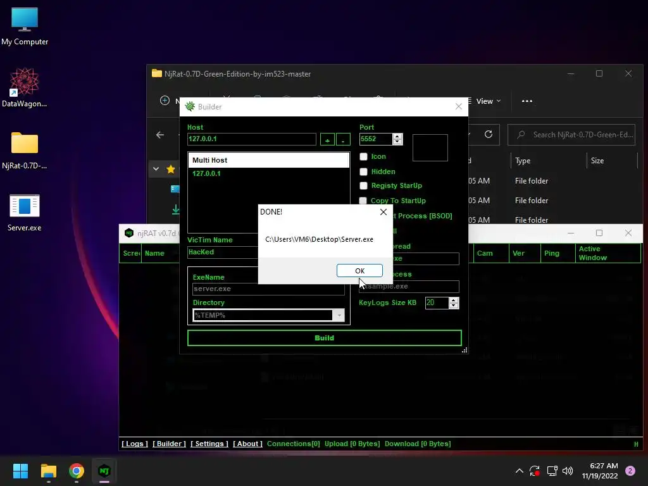Collapse the Quick access chevron in Explorer
Image resolution: width=648 pixels, height=486 pixels.
point(156,169)
